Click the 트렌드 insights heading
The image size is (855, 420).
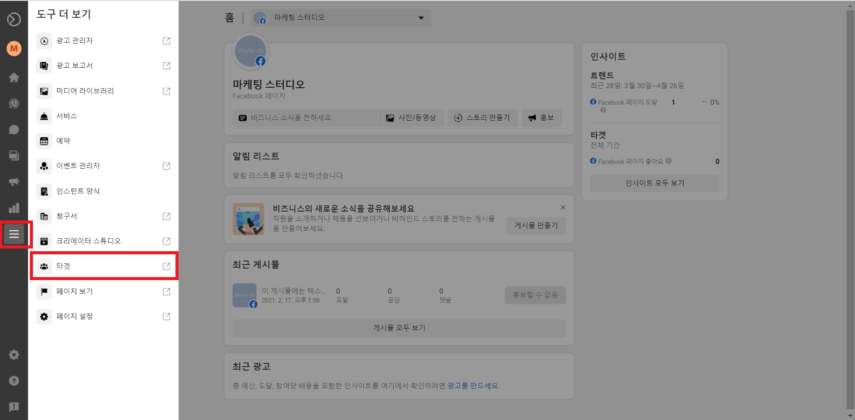(602, 75)
